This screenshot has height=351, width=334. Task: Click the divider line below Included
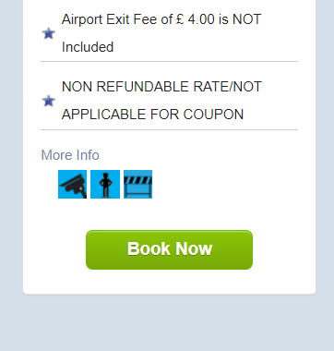(x=169, y=62)
